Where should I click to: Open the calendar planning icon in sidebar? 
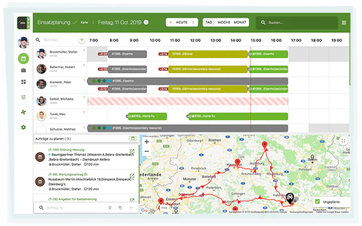click(24, 58)
